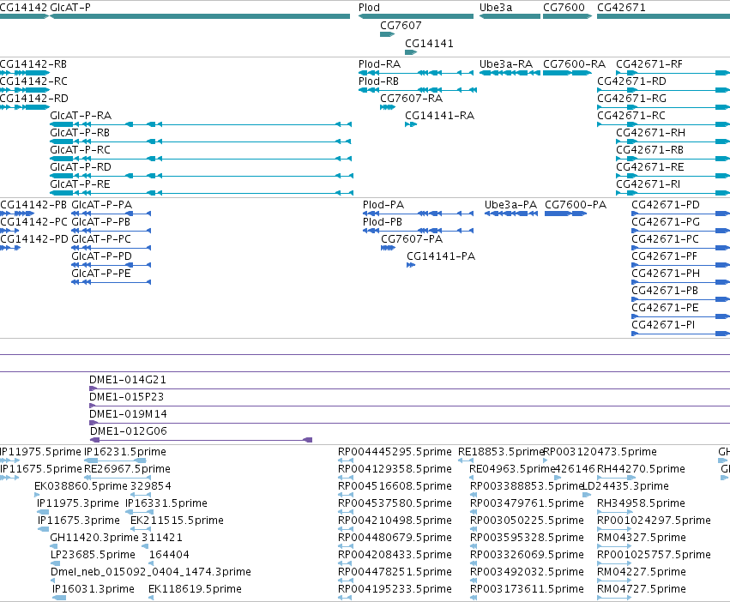Click the Dmel_neb_015092_0404_1474.3prime label
The image size is (730, 602).
tap(151, 572)
